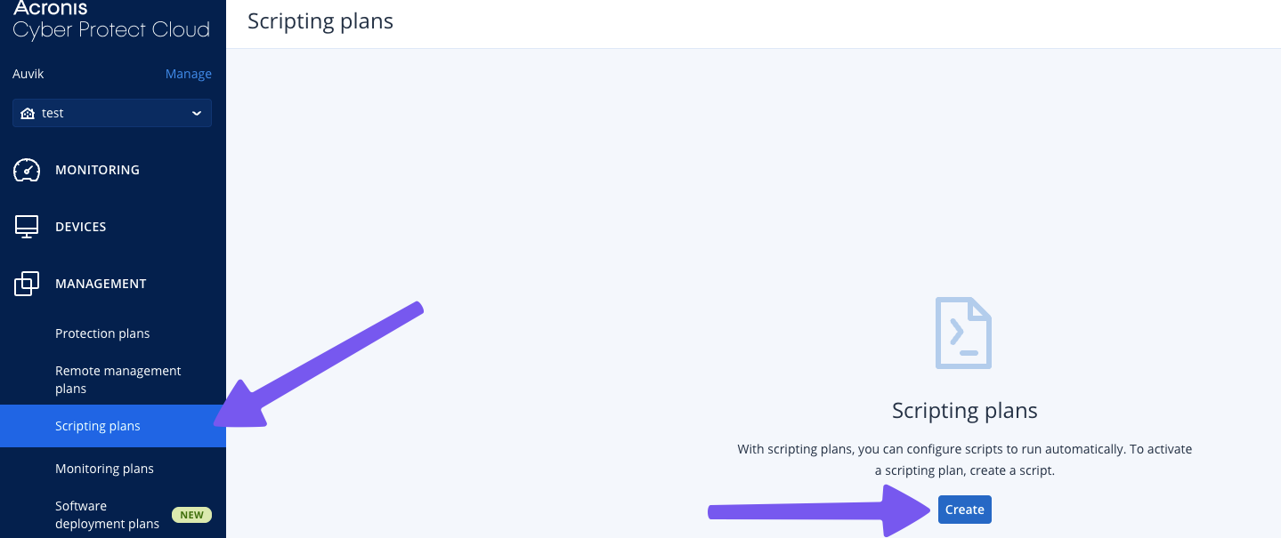Image resolution: width=1281 pixels, height=538 pixels.
Task: Expand the MONITORING section label
Action: point(97,170)
